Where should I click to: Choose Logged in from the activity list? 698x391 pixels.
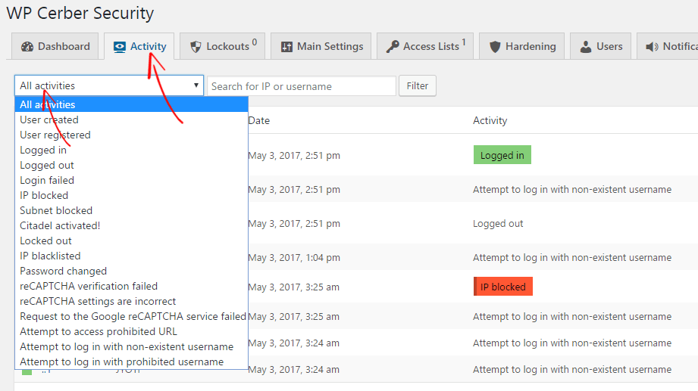tap(131, 151)
